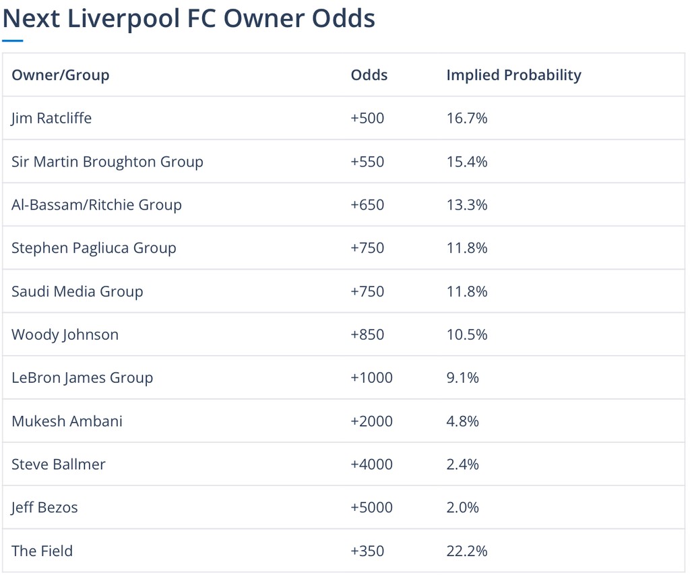
Task: Select the Sir Martin Broughton Group cell
Action: click(107, 162)
